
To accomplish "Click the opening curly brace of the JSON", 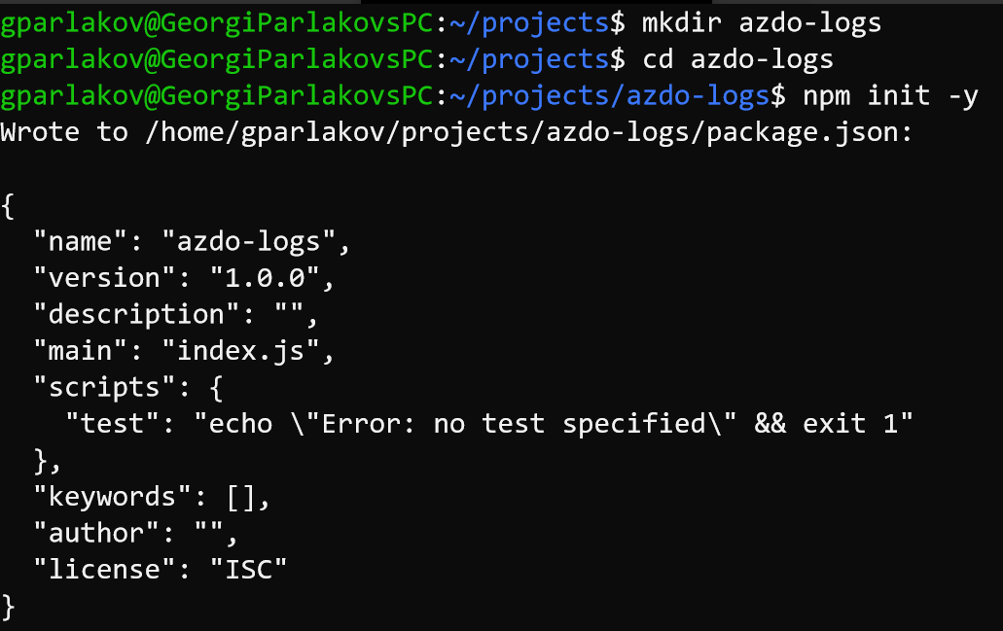I will pyautogui.click(x=9, y=205).
